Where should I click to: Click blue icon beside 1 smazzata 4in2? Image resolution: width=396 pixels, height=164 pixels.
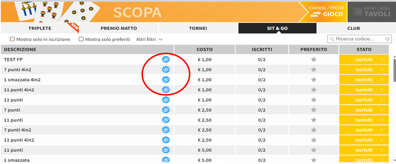coord(166,79)
